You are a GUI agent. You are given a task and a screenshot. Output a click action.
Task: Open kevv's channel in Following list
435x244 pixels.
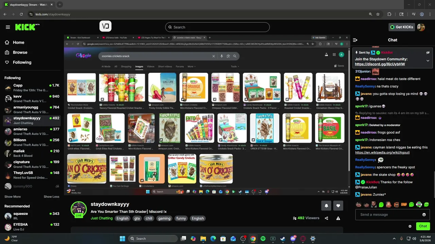[x=32, y=99]
